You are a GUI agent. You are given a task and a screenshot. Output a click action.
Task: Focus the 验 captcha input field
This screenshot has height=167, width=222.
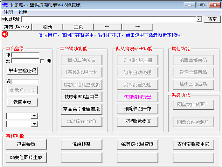point(25,81)
